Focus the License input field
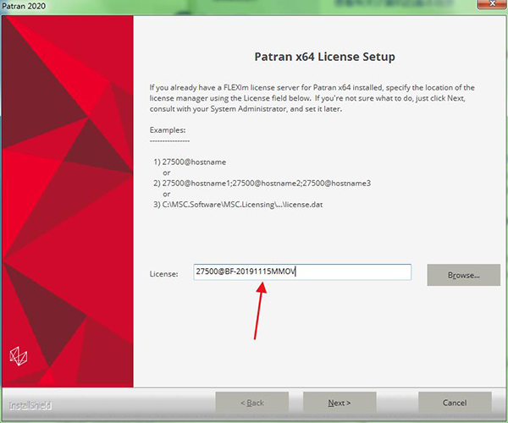 tap(302, 272)
